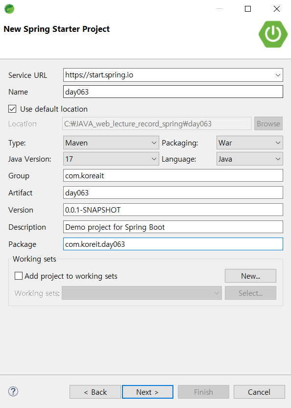This screenshot has width=291, height=408.
Task: Click the Select... working sets button
Action: (250, 293)
